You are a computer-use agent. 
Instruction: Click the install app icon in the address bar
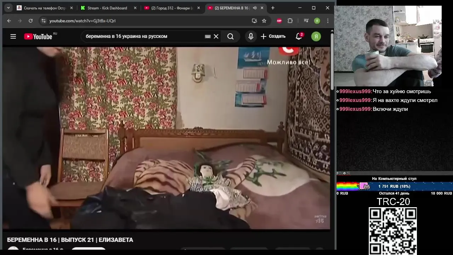coord(254,21)
